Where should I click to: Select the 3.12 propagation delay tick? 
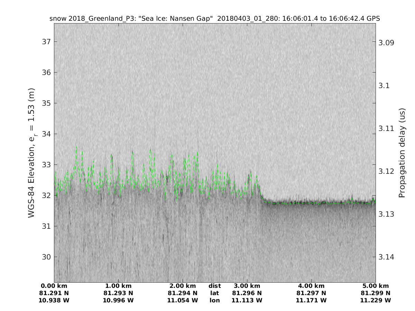[387, 171]
